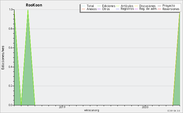Image resolution: width=183 pixels, height=113 pixels.
Task: Click the 0.4 y-axis value
Action: coord(10,67)
